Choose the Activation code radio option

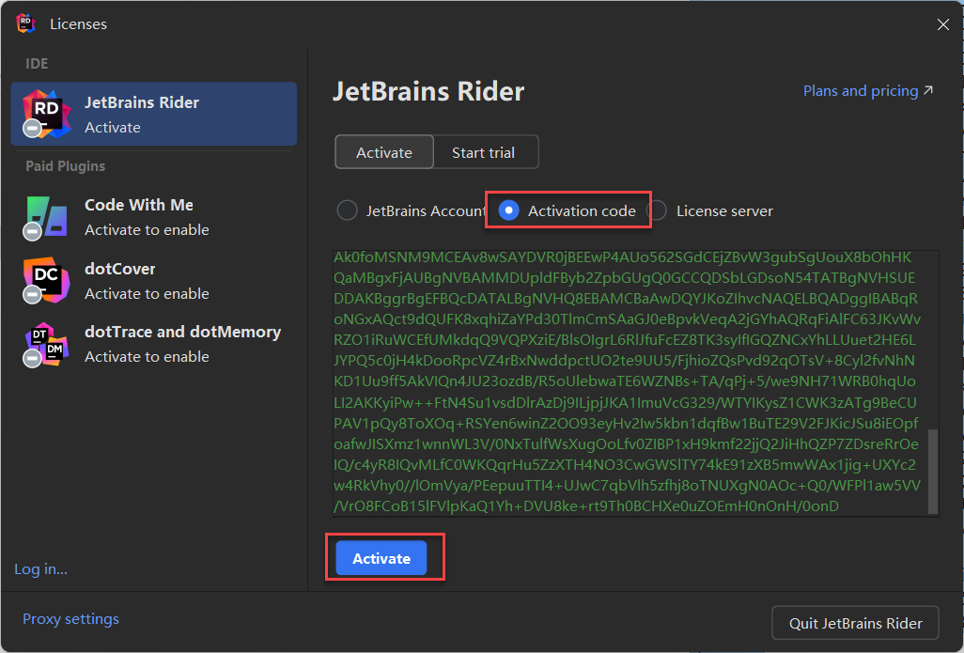point(508,210)
